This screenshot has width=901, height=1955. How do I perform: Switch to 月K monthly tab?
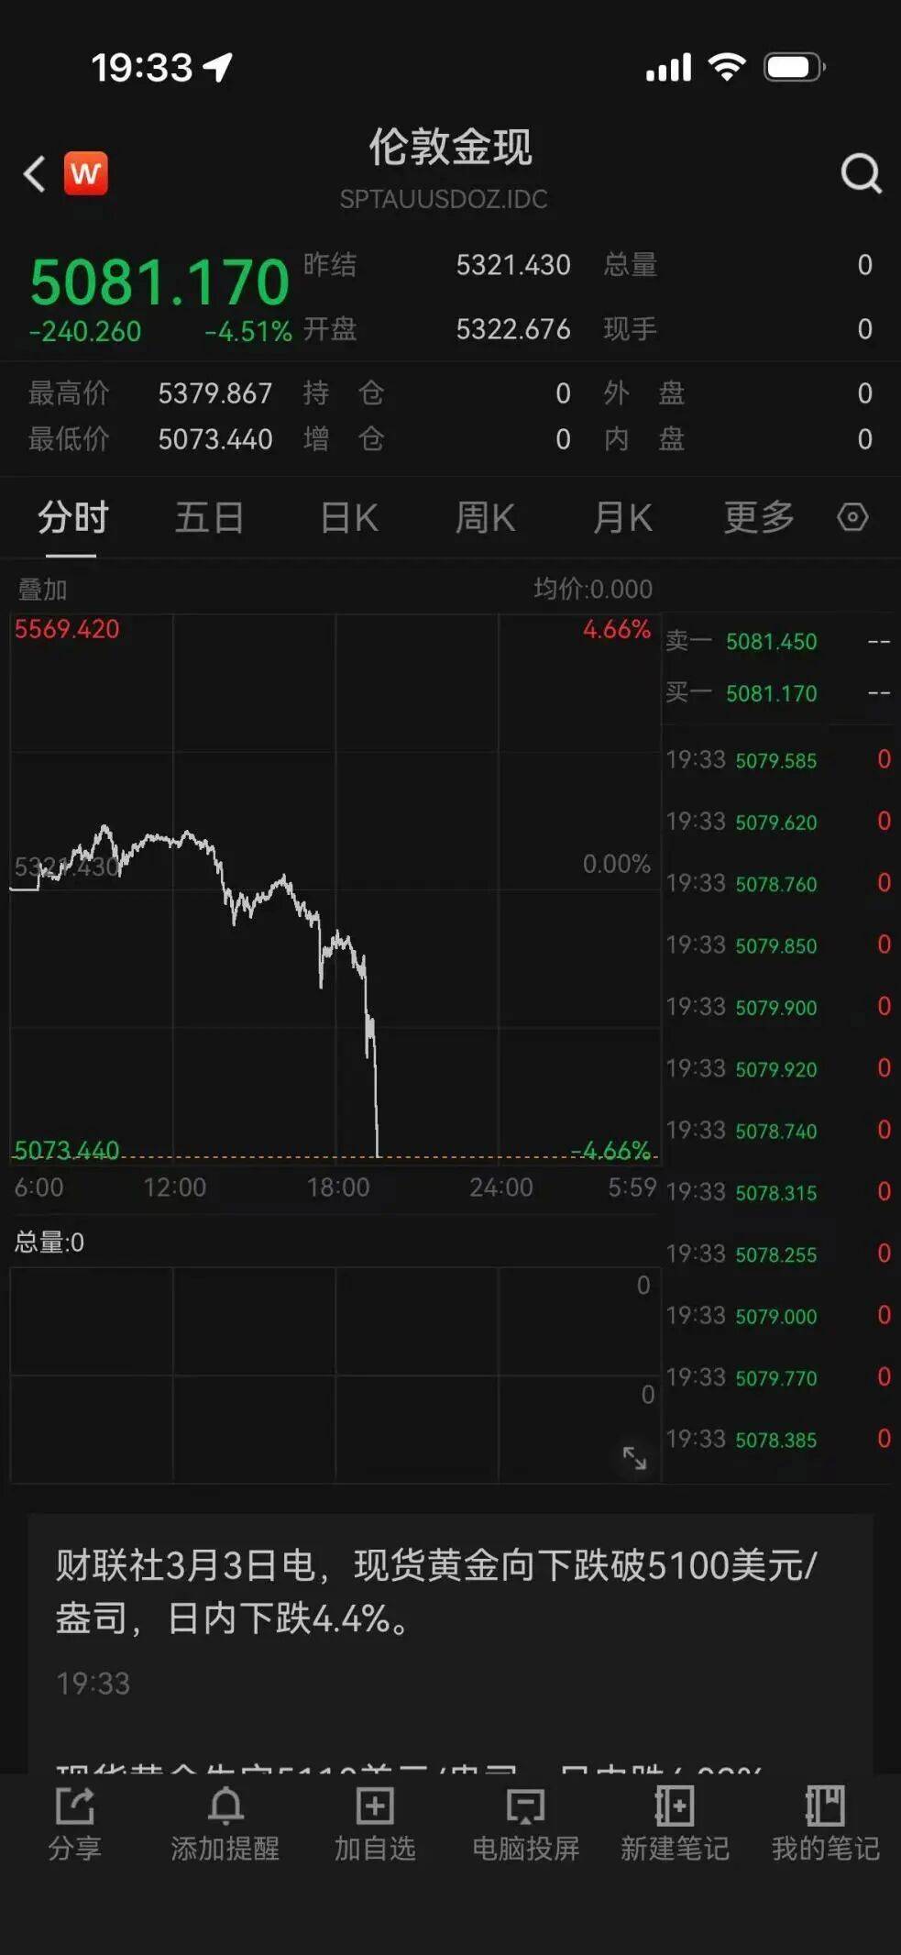(x=622, y=518)
